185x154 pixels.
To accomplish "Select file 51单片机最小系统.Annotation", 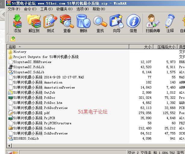I will [38, 82].
